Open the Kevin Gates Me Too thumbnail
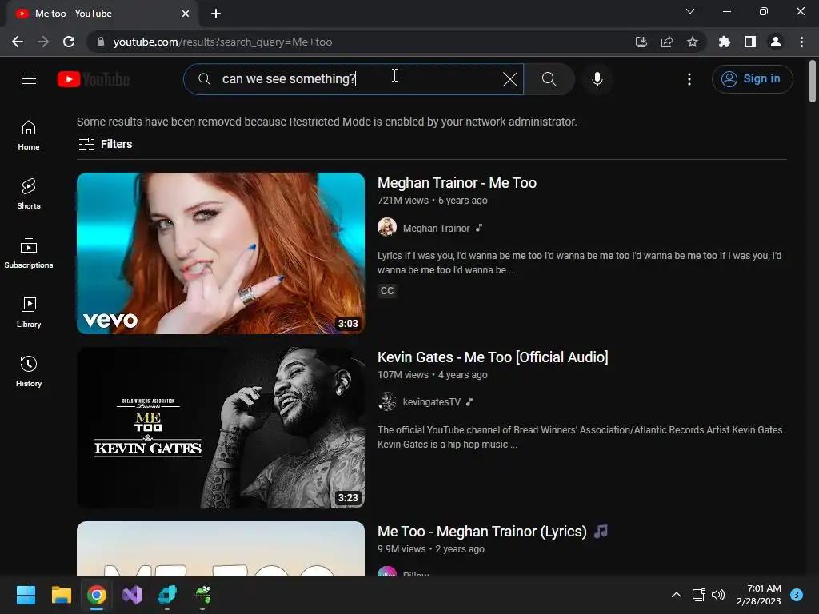The image size is (819, 614). (x=221, y=428)
